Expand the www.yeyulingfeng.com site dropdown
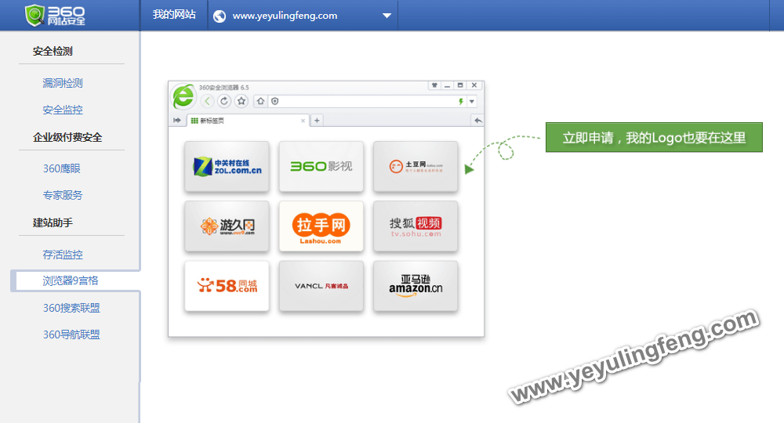Image resolution: width=784 pixels, height=423 pixels. coord(387,16)
